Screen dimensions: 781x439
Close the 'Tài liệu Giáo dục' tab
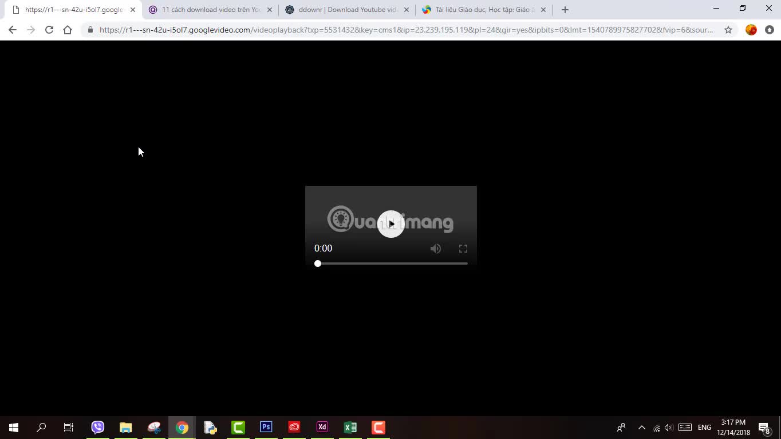(543, 10)
